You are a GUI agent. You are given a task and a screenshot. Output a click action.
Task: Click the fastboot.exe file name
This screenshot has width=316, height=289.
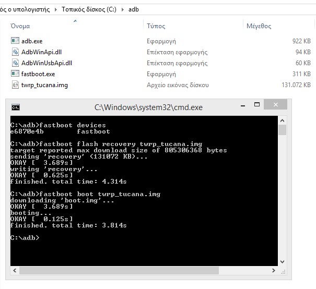pyautogui.click(x=38, y=74)
